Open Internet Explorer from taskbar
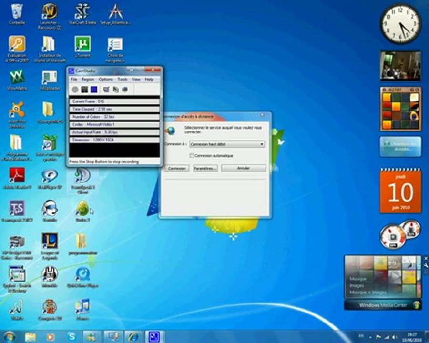 pos(133,337)
